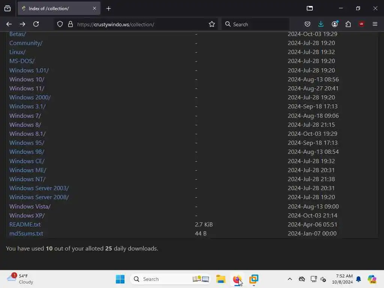Image resolution: width=384 pixels, height=288 pixels.
Task: Open the Windows 95/ folder link
Action: 27,143
